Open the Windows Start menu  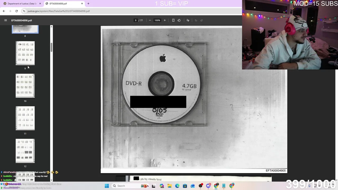[x=107, y=186]
